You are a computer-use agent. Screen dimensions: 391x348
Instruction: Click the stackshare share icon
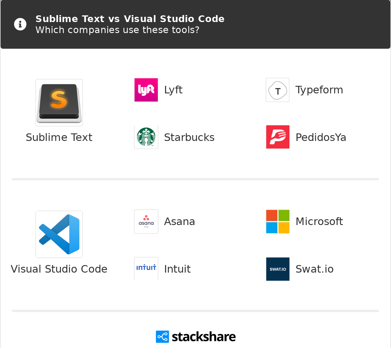click(x=162, y=336)
